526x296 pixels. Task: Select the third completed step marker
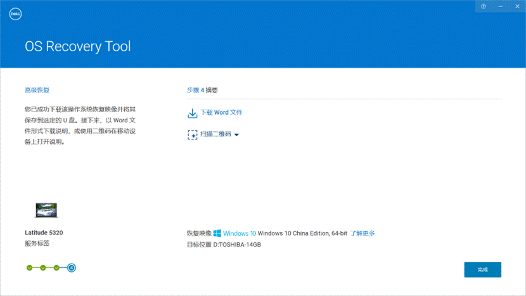(56, 267)
